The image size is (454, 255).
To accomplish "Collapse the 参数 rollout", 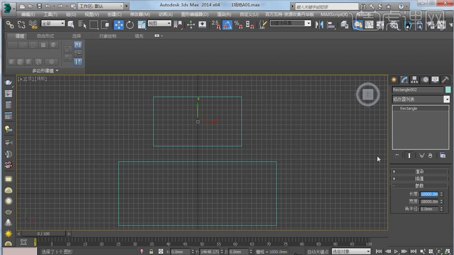I will tap(419, 186).
